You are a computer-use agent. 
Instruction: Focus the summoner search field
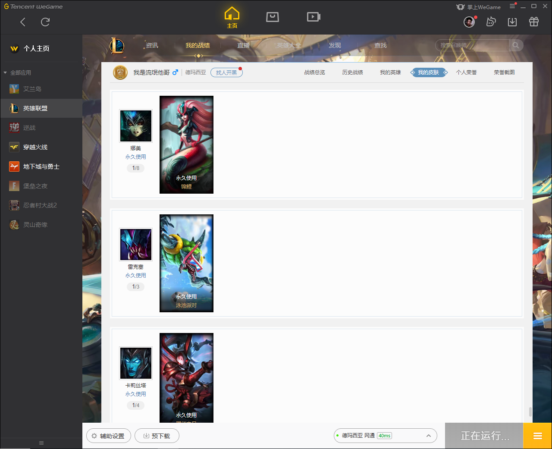[x=473, y=45]
